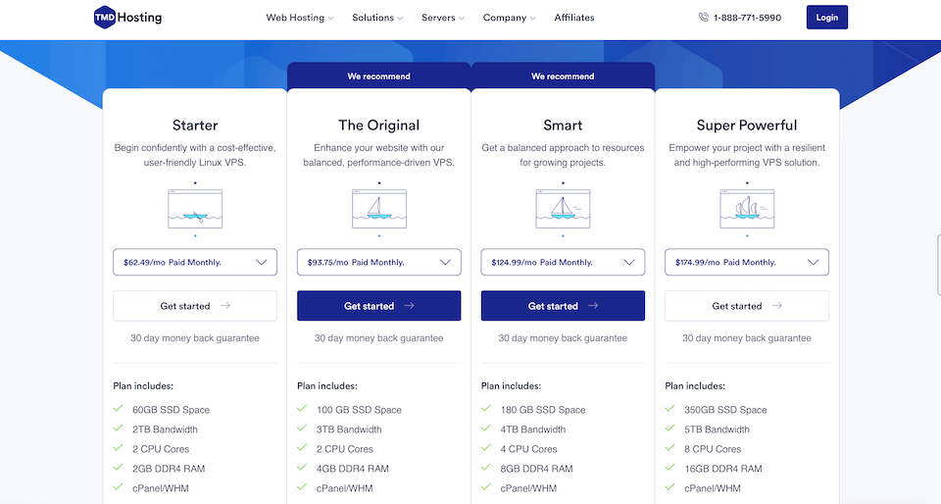
Task: Click the checkmark beside 4TB Bandwidth
Action: click(x=486, y=428)
